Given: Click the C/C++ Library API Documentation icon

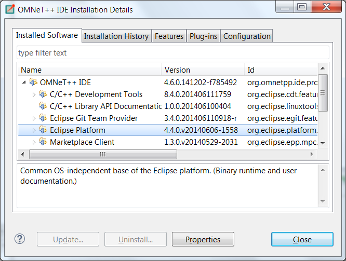Looking at the screenshot, I should (x=43, y=106).
